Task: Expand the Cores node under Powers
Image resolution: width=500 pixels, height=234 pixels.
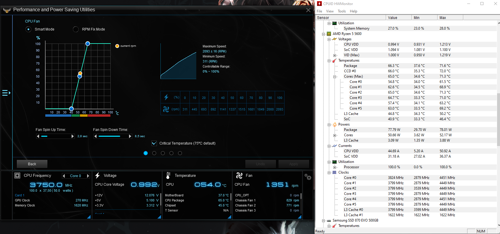Action: coord(335,135)
